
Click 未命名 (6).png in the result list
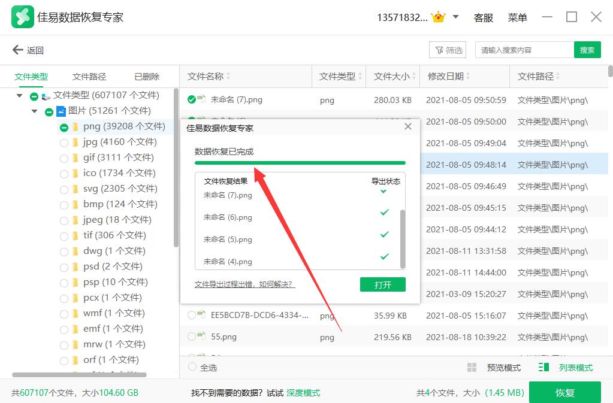point(228,217)
